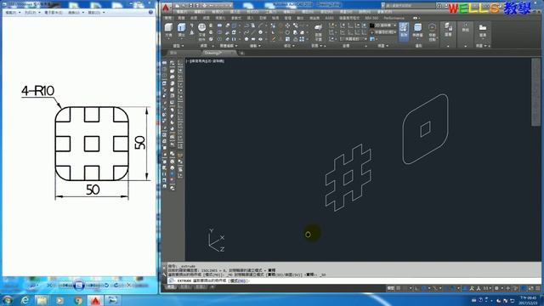Toggle snap mode in status bar

click(405, 288)
